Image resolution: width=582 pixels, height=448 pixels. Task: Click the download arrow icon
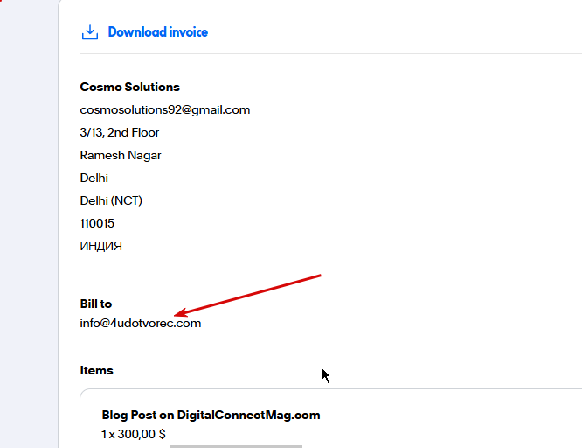pyautogui.click(x=89, y=32)
